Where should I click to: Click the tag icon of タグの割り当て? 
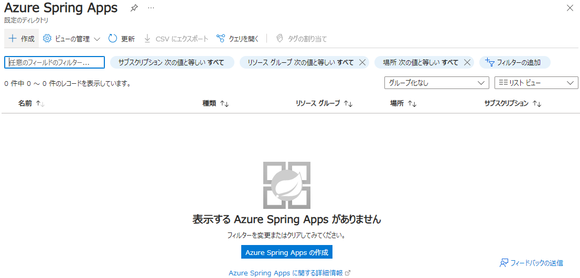pos(280,38)
